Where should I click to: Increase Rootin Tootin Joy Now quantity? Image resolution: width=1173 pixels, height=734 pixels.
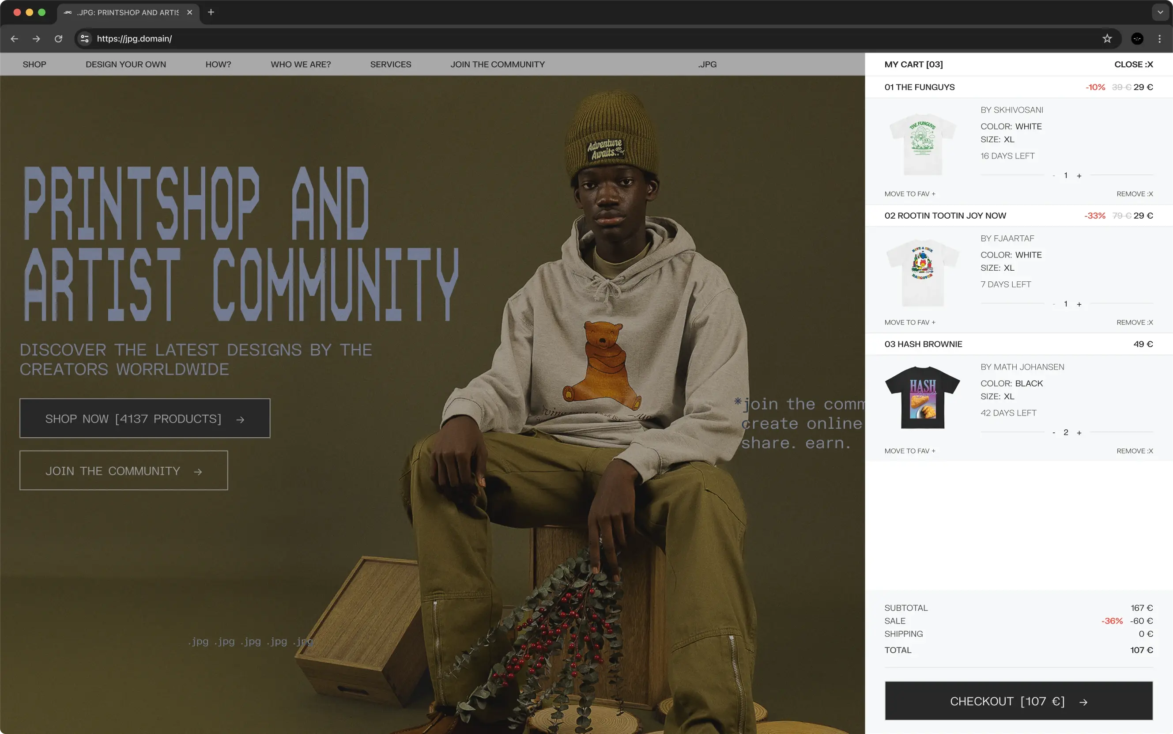[x=1079, y=304]
